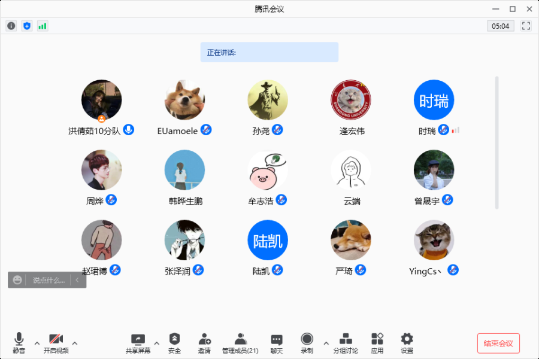Click the name 韩晔生鹏

[x=186, y=201]
